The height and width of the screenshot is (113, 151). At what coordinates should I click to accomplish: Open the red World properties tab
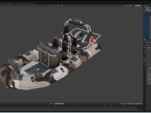point(145,54)
